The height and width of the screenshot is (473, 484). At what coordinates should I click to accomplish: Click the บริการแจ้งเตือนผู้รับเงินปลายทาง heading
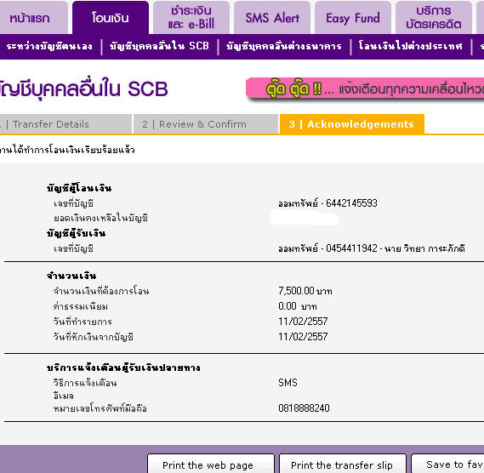point(123,368)
